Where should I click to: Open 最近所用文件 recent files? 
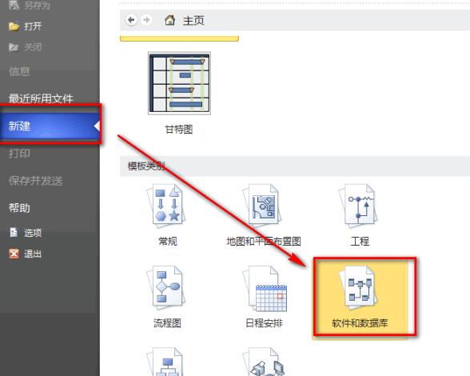[41, 98]
